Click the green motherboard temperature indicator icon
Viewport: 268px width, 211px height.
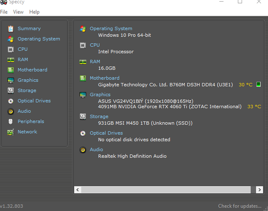point(258,84)
